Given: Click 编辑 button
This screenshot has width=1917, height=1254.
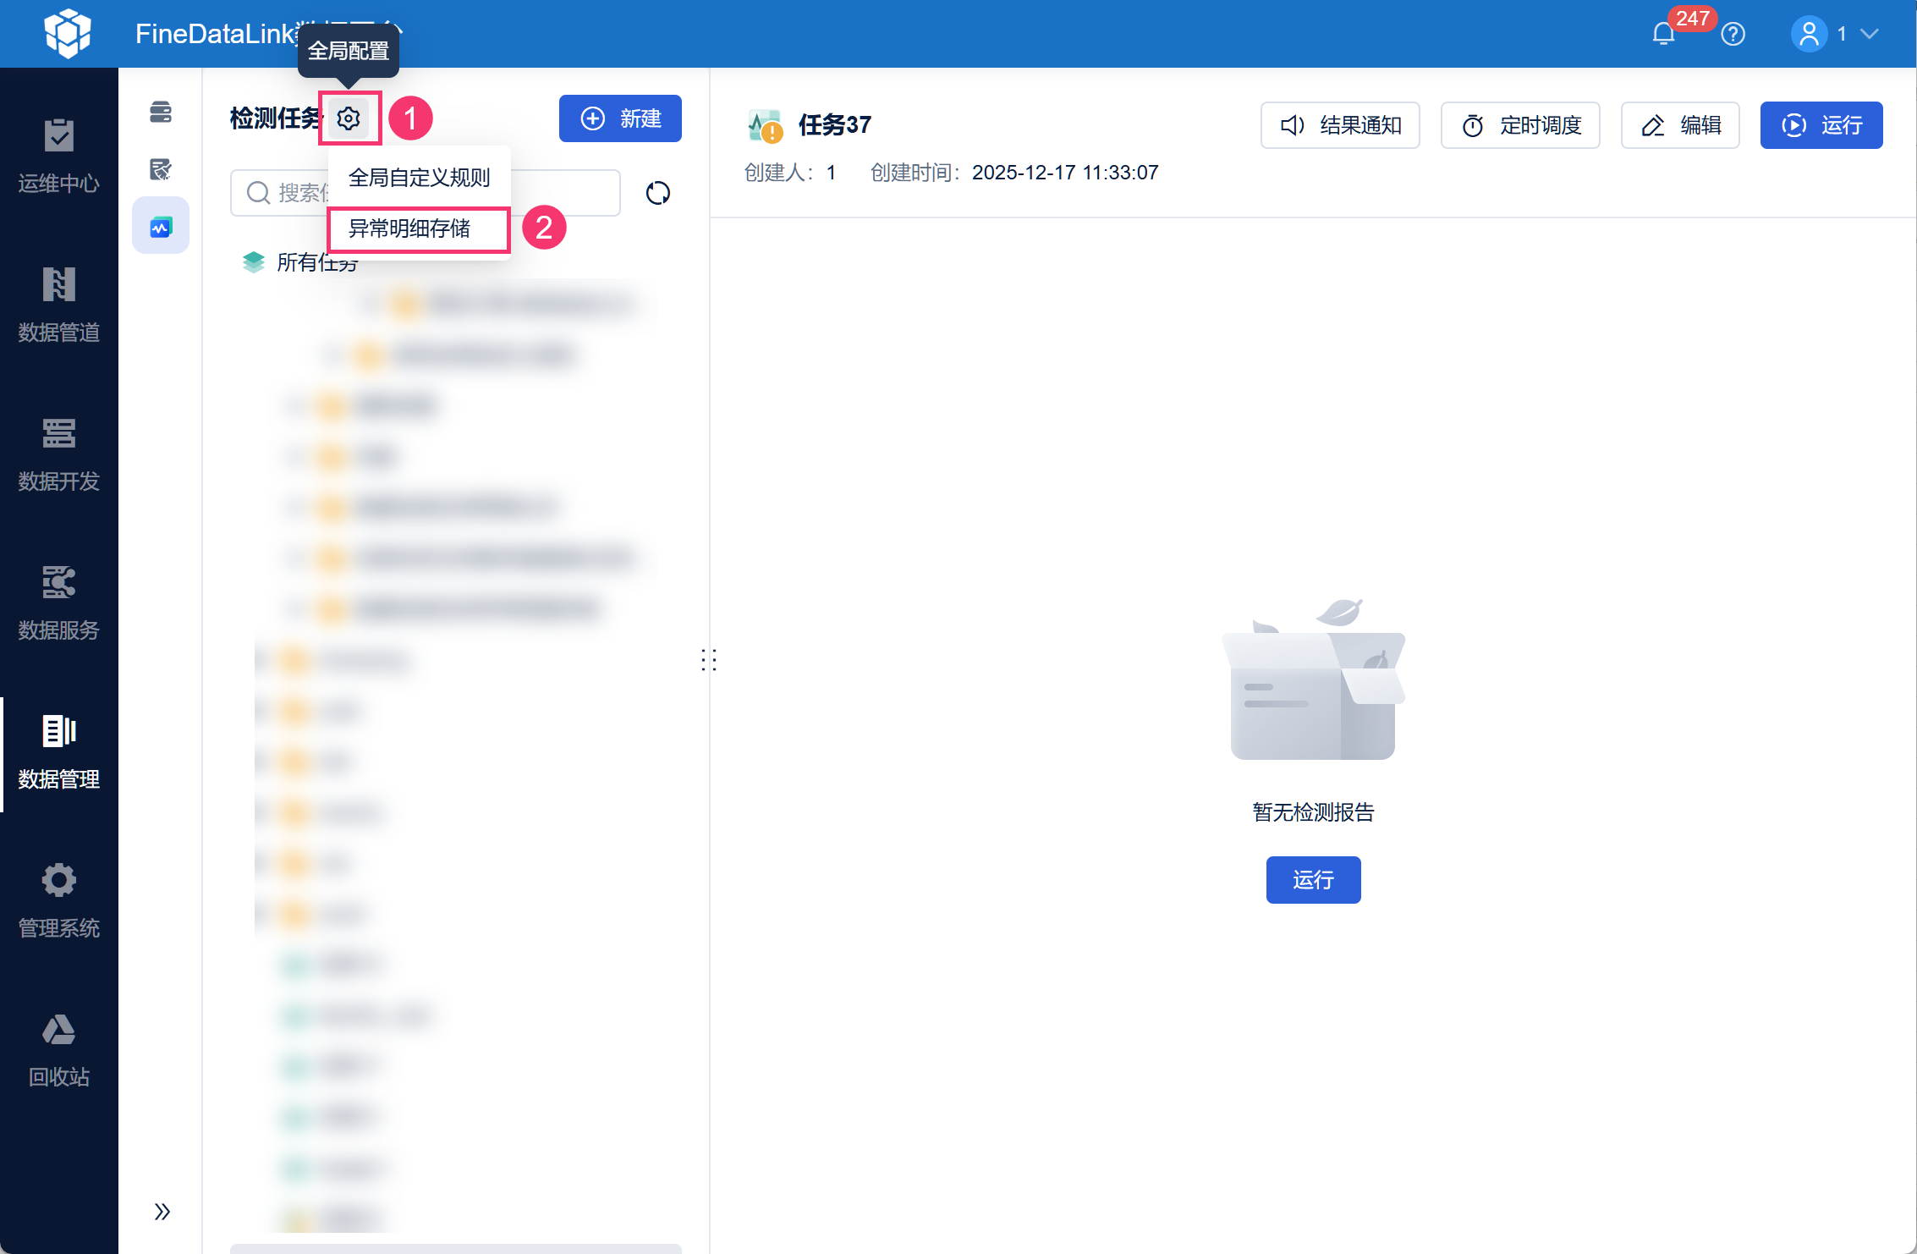Looking at the screenshot, I should tap(1680, 125).
